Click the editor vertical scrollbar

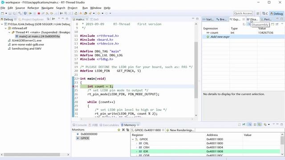(x=196, y=70)
